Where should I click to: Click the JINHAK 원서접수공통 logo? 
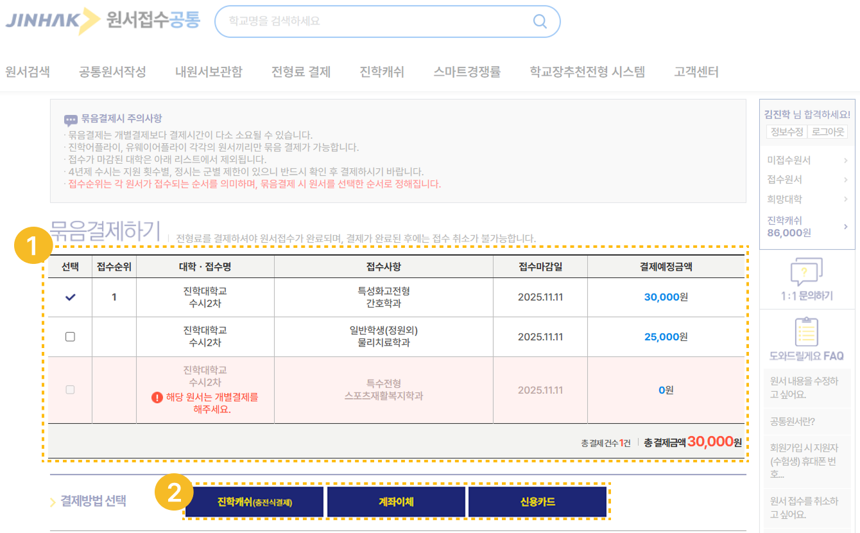coord(103,21)
